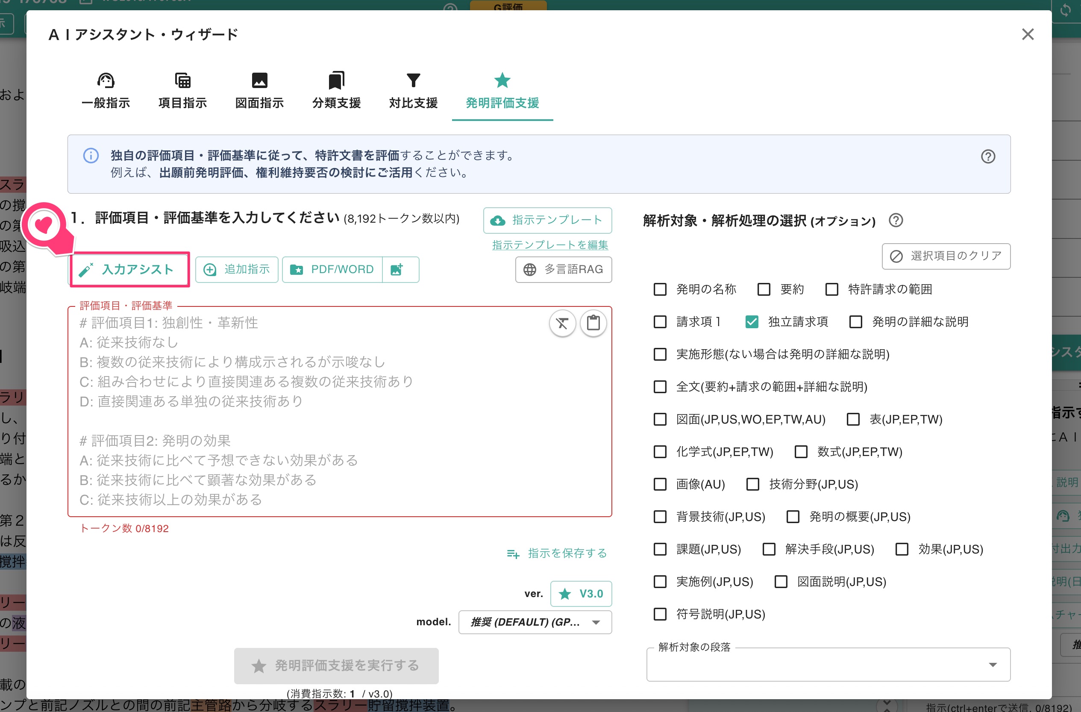
Task: Open the 解析対象の段落 dropdown
Action: pyautogui.click(x=828, y=664)
